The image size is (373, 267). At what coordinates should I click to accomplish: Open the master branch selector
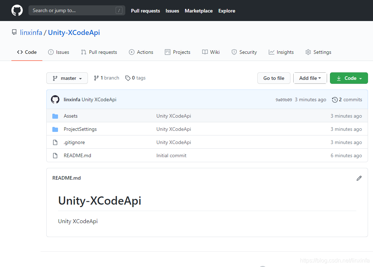[x=67, y=78]
